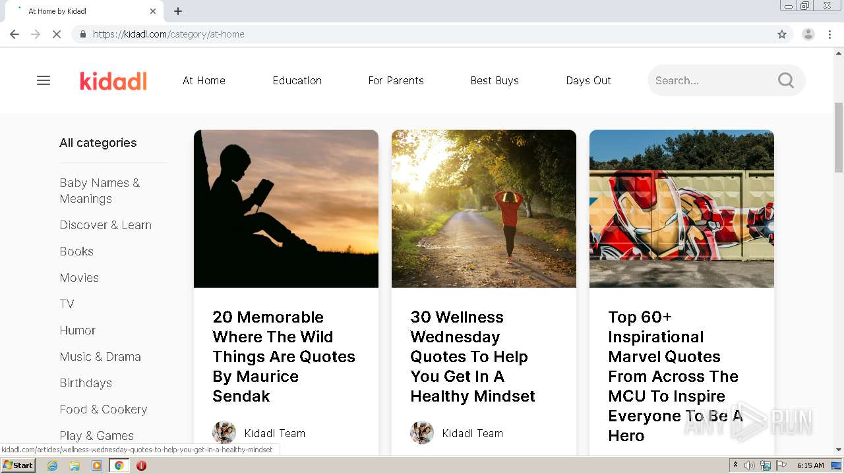The height and width of the screenshot is (474, 844).
Task: Open the Baby Names & Meanings category
Action: point(100,191)
